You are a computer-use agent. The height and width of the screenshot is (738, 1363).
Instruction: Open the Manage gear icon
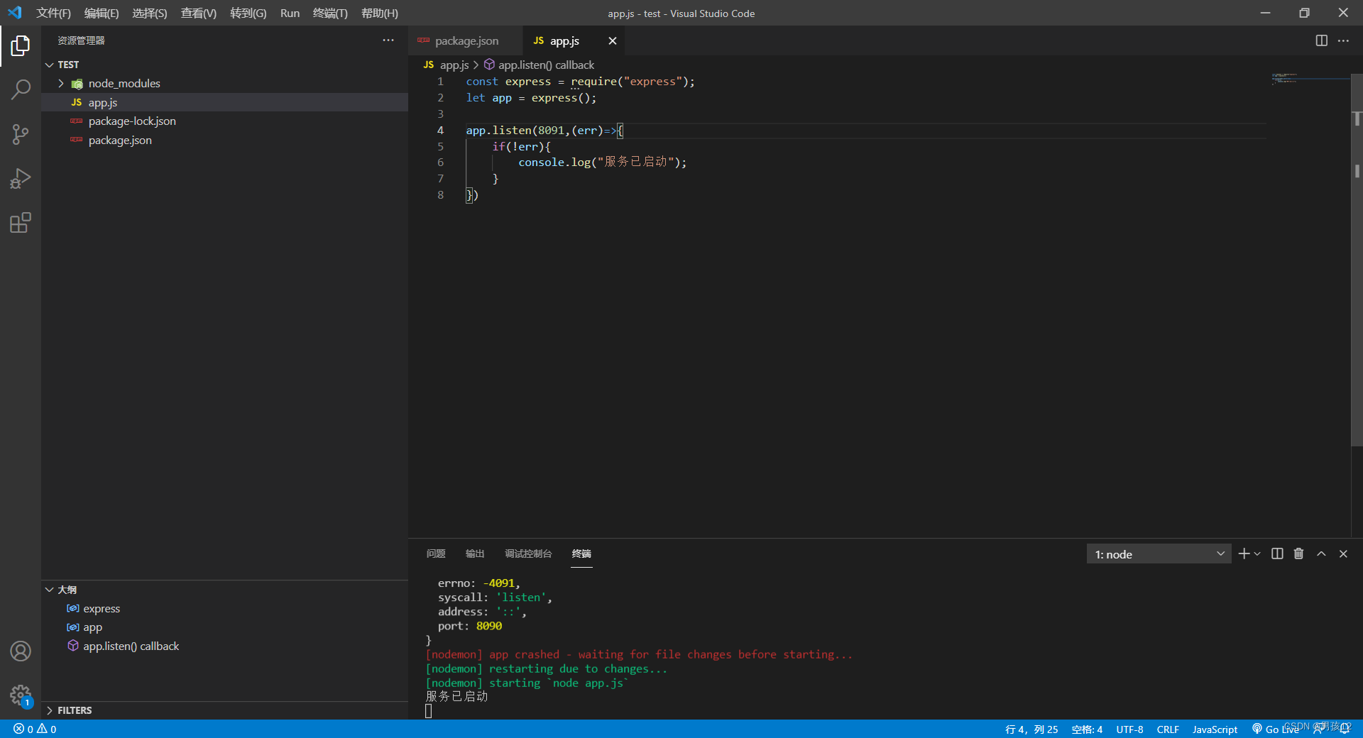point(21,695)
